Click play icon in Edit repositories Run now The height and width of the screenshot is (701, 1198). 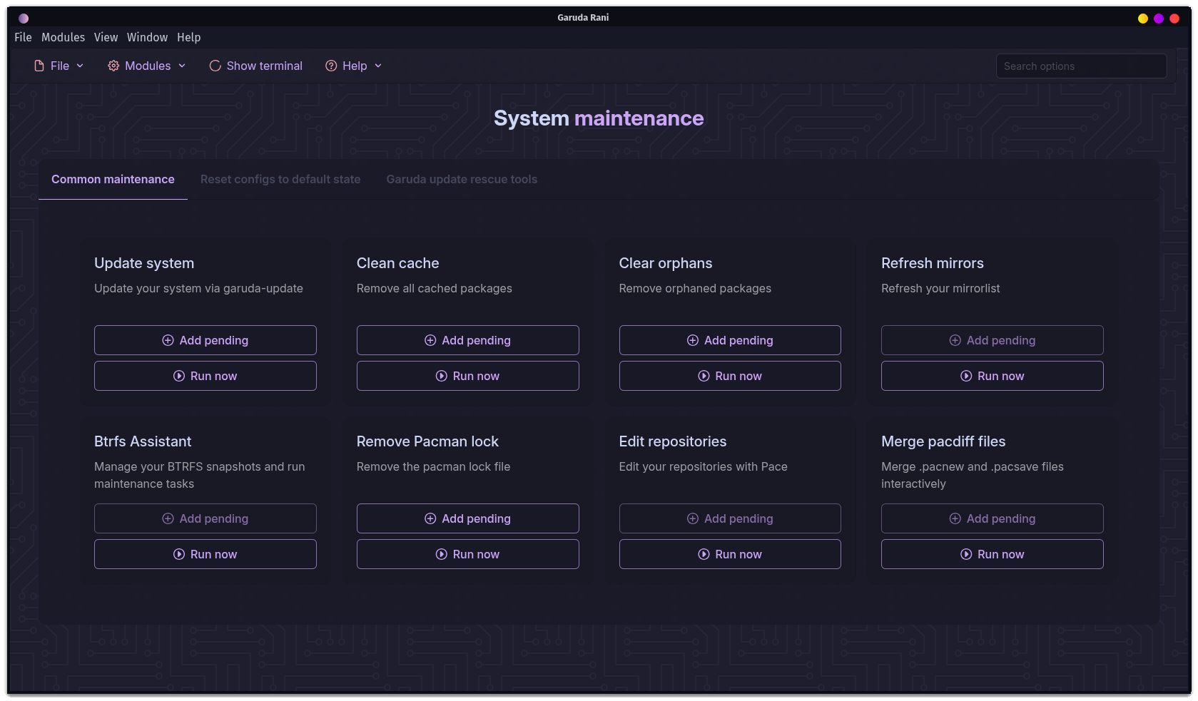(x=704, y=554)
